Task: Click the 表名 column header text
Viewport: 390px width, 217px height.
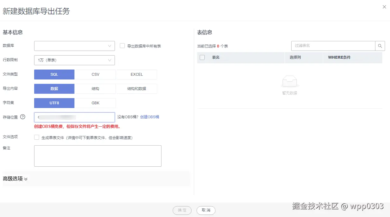Action: tap(216, 57)
